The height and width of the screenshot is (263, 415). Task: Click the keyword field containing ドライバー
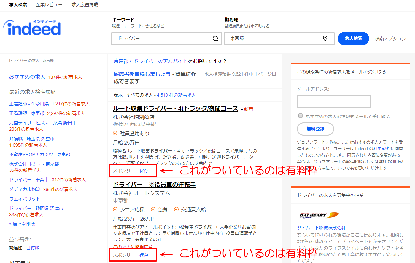(x=167, y=39)
